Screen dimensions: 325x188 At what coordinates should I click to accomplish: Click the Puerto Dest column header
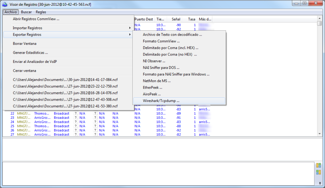click(144, 19)
